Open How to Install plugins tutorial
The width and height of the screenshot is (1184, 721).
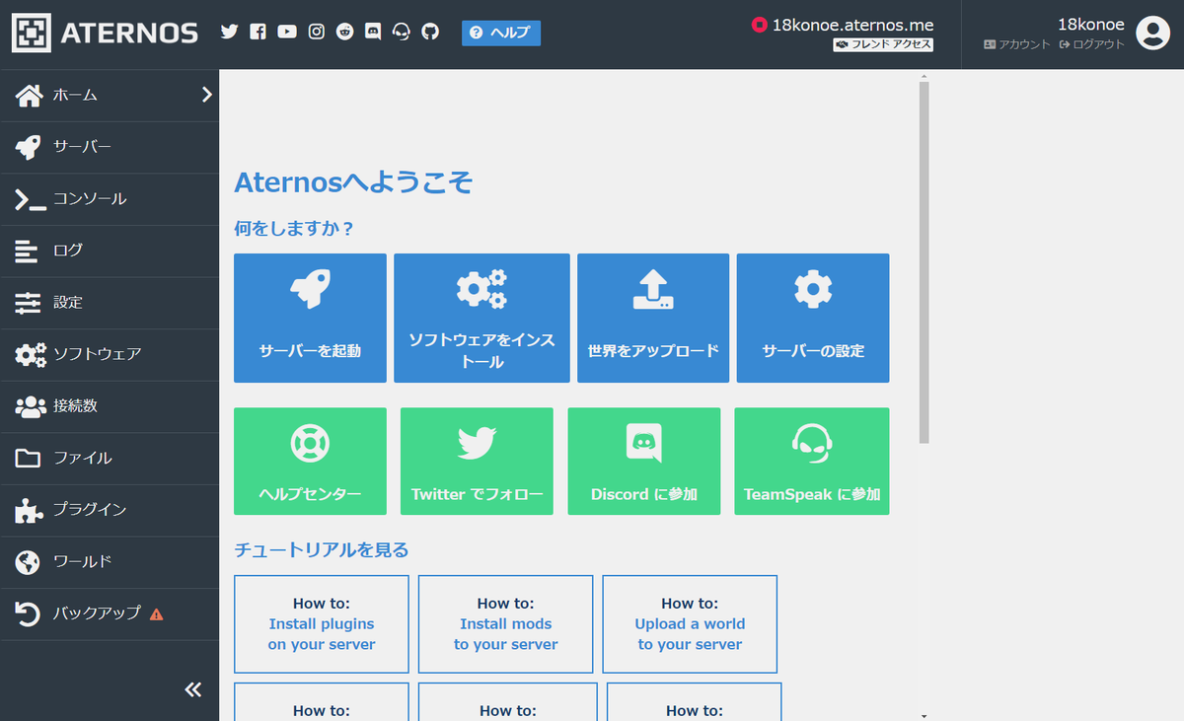(x=322, y=624)
